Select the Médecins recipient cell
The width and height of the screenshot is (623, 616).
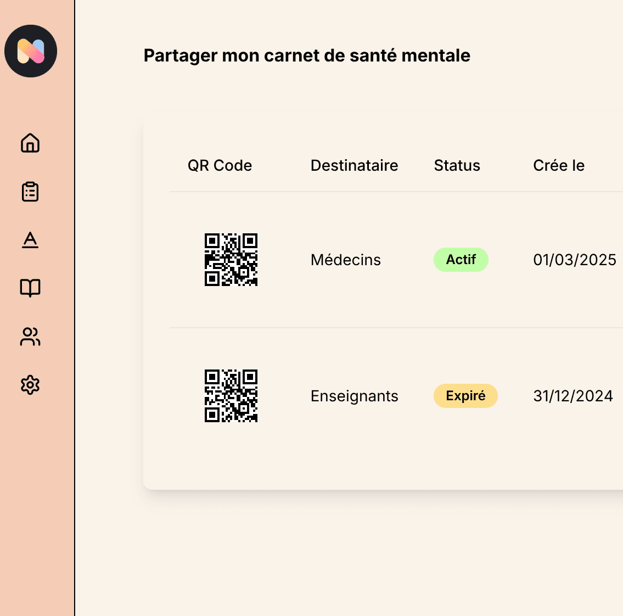346,260
